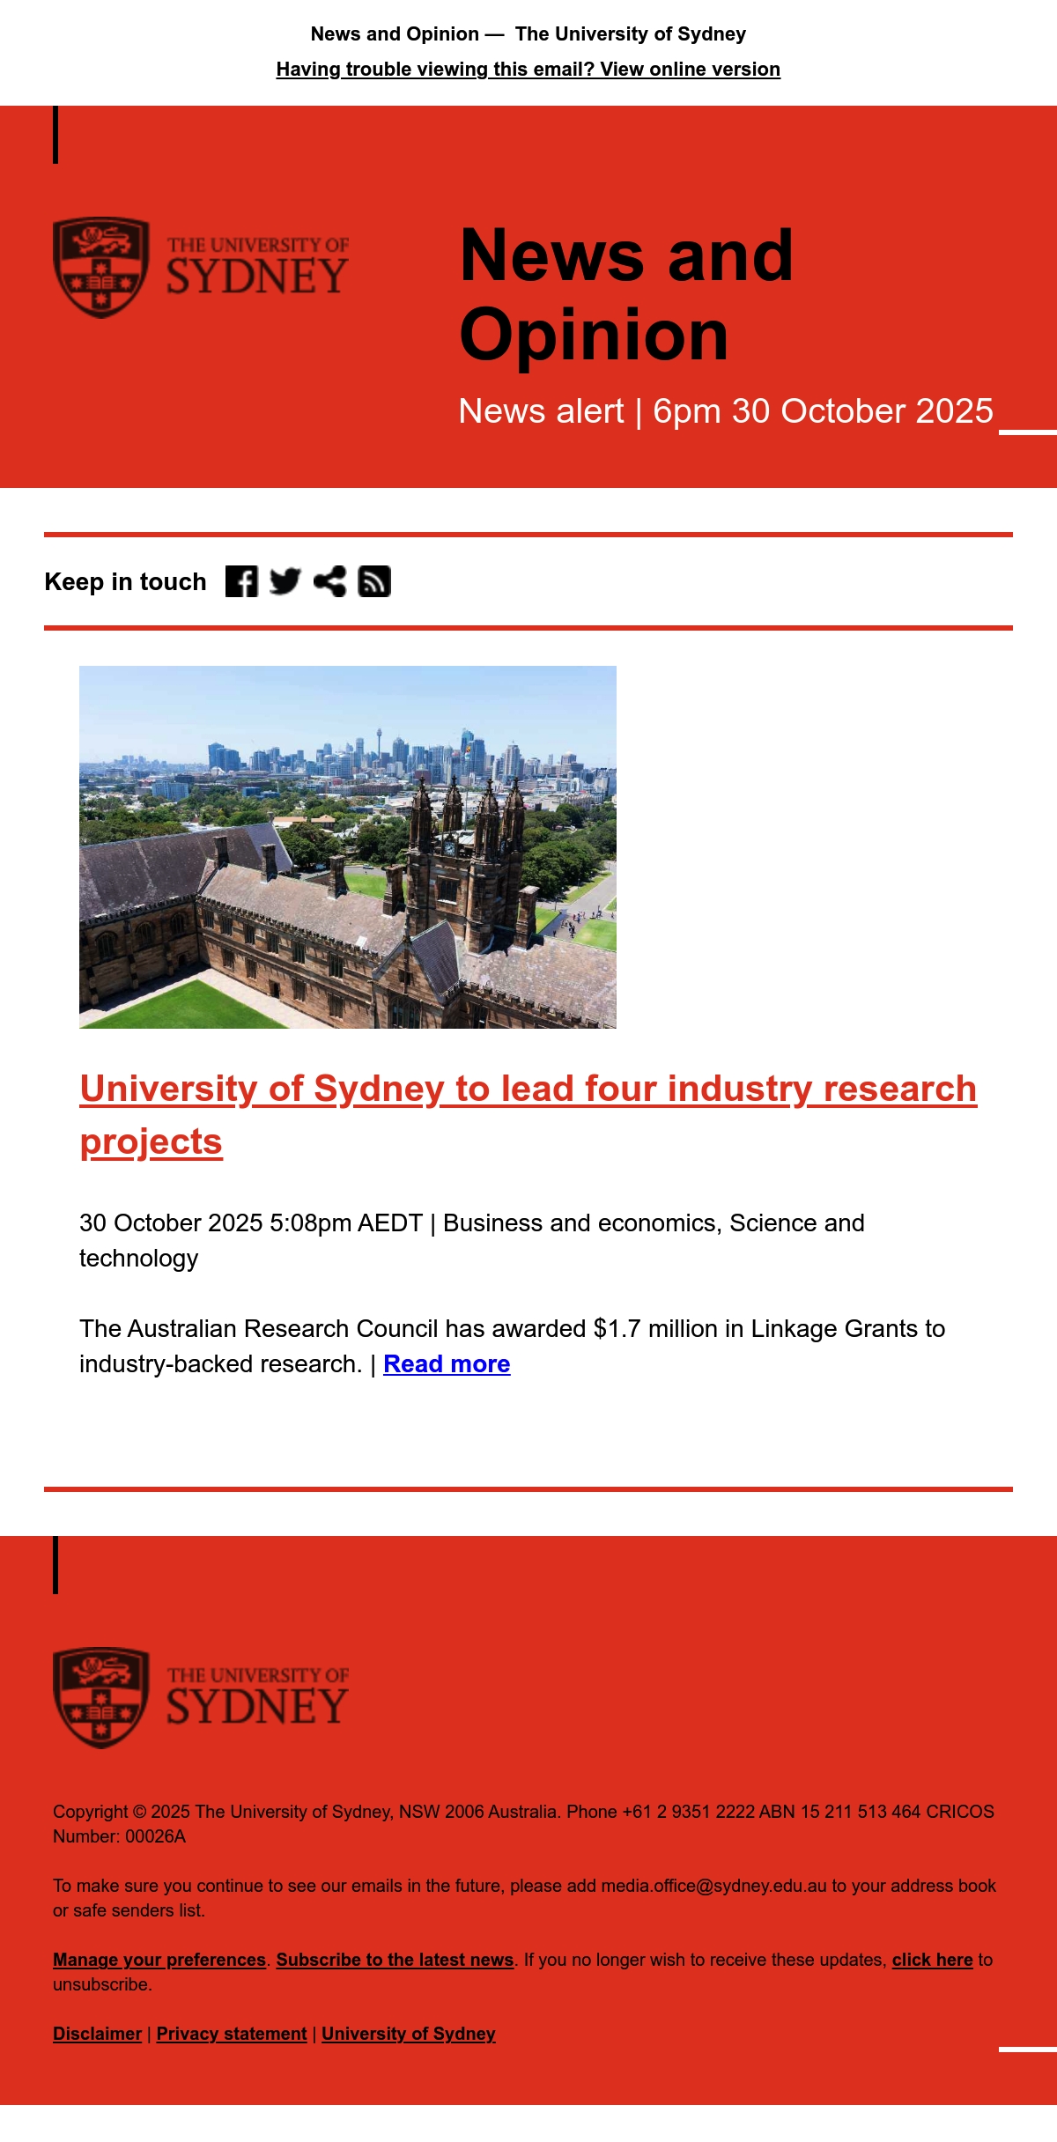This screenshot has width=1057, height=2142.
Task: Open the article headline about four industry research projects
Action: (528, 1115)
